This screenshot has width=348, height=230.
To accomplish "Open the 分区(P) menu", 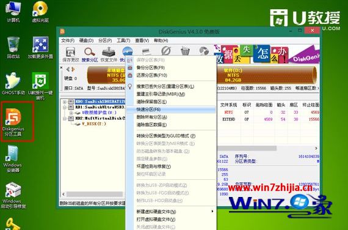I will coord(105,40).
